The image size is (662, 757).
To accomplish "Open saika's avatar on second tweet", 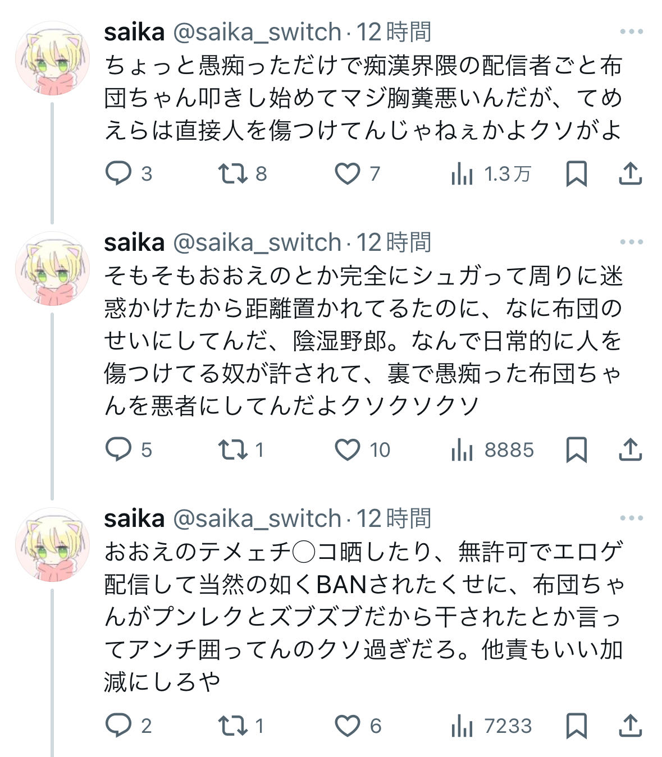I will [52, 268].
